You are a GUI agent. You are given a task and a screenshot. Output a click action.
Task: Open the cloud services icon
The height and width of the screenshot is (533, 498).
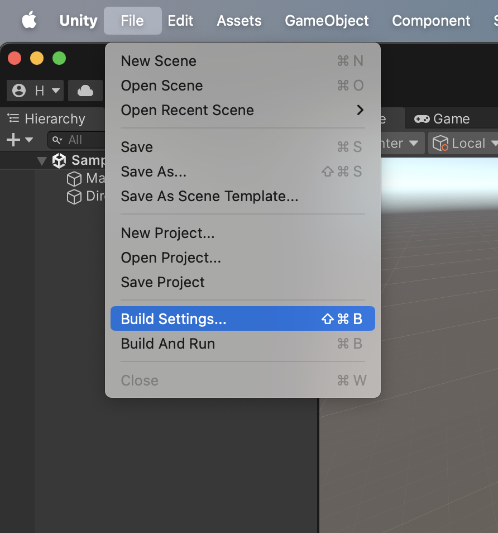[x=85, y=91]
